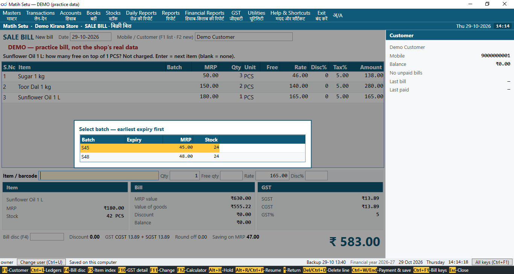
Task: Open the Books menu
Action: 94,15
